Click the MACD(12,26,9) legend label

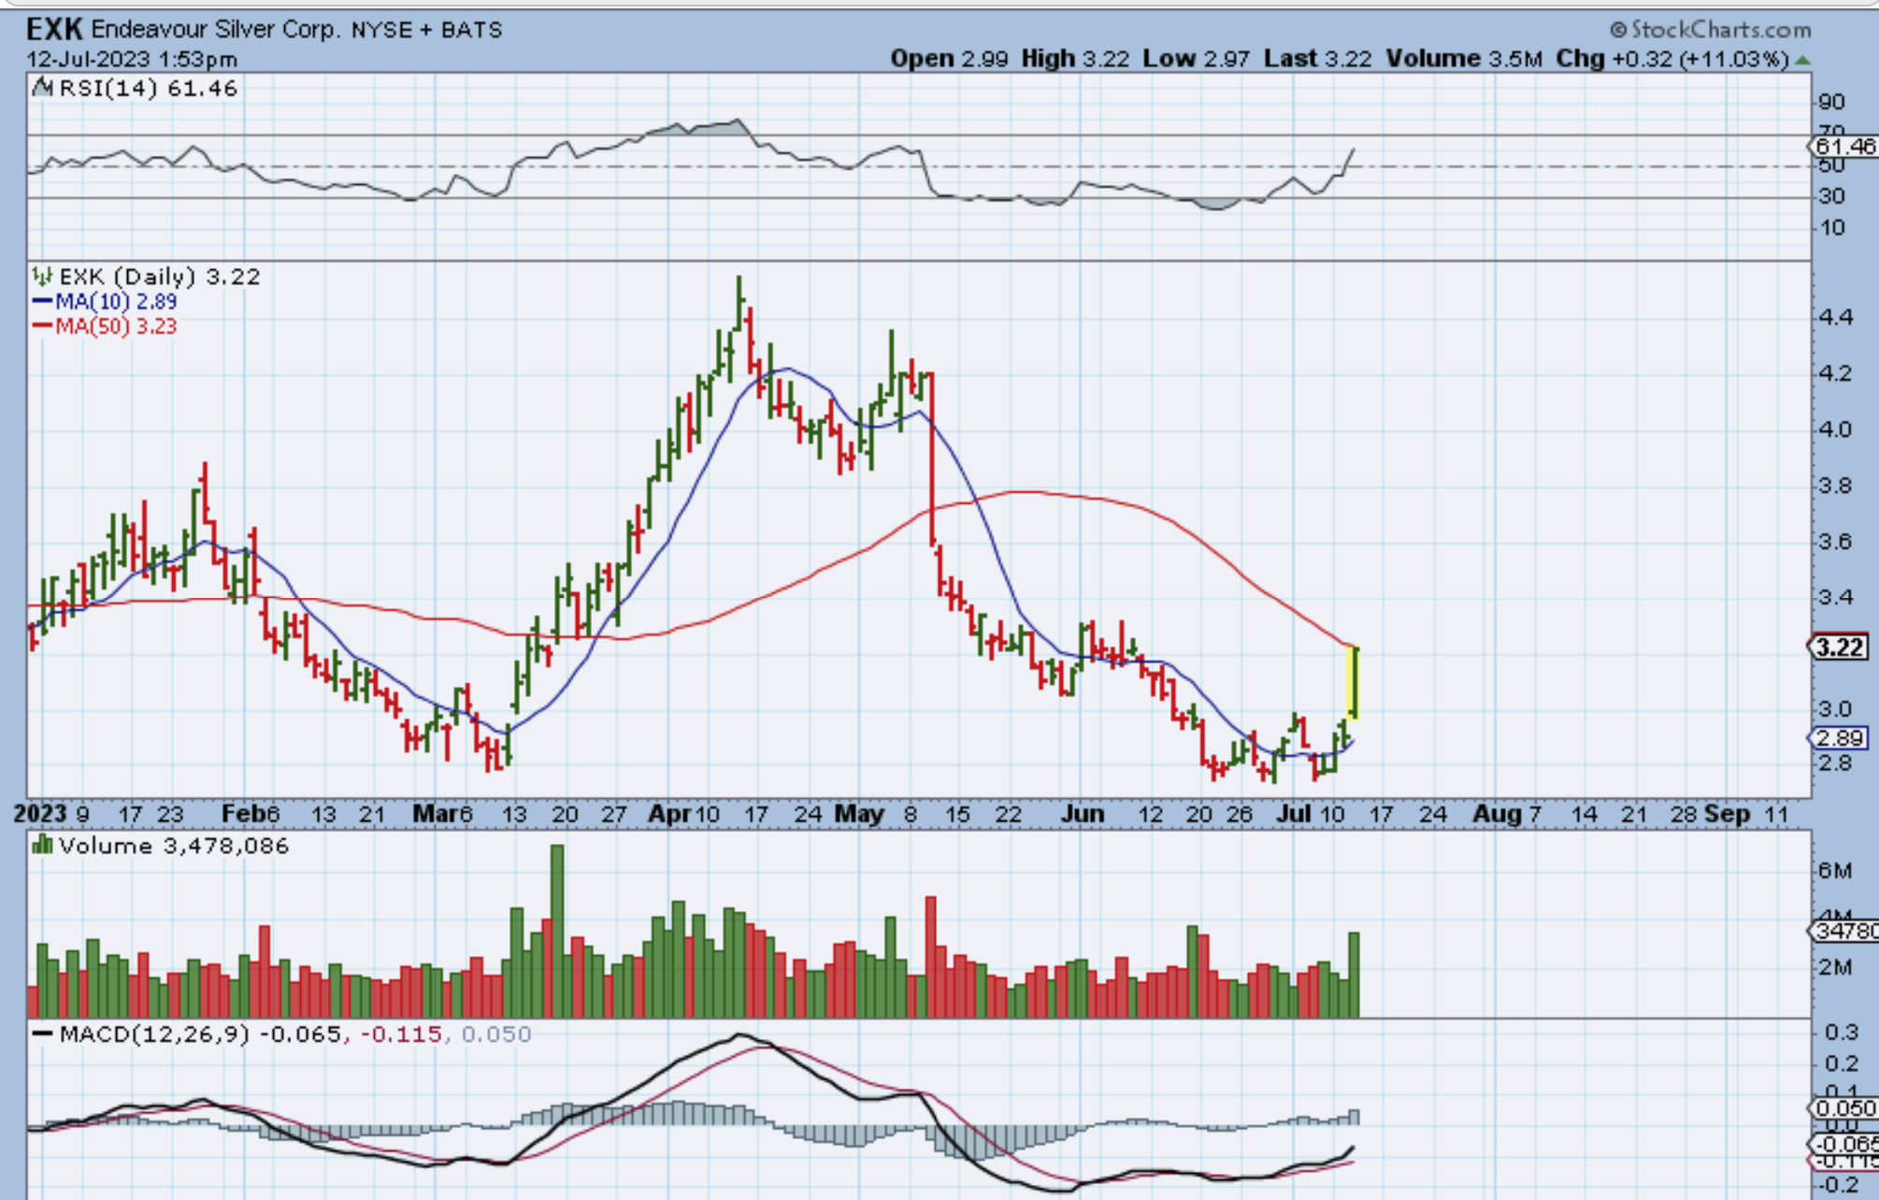(x=154, y=1035)
